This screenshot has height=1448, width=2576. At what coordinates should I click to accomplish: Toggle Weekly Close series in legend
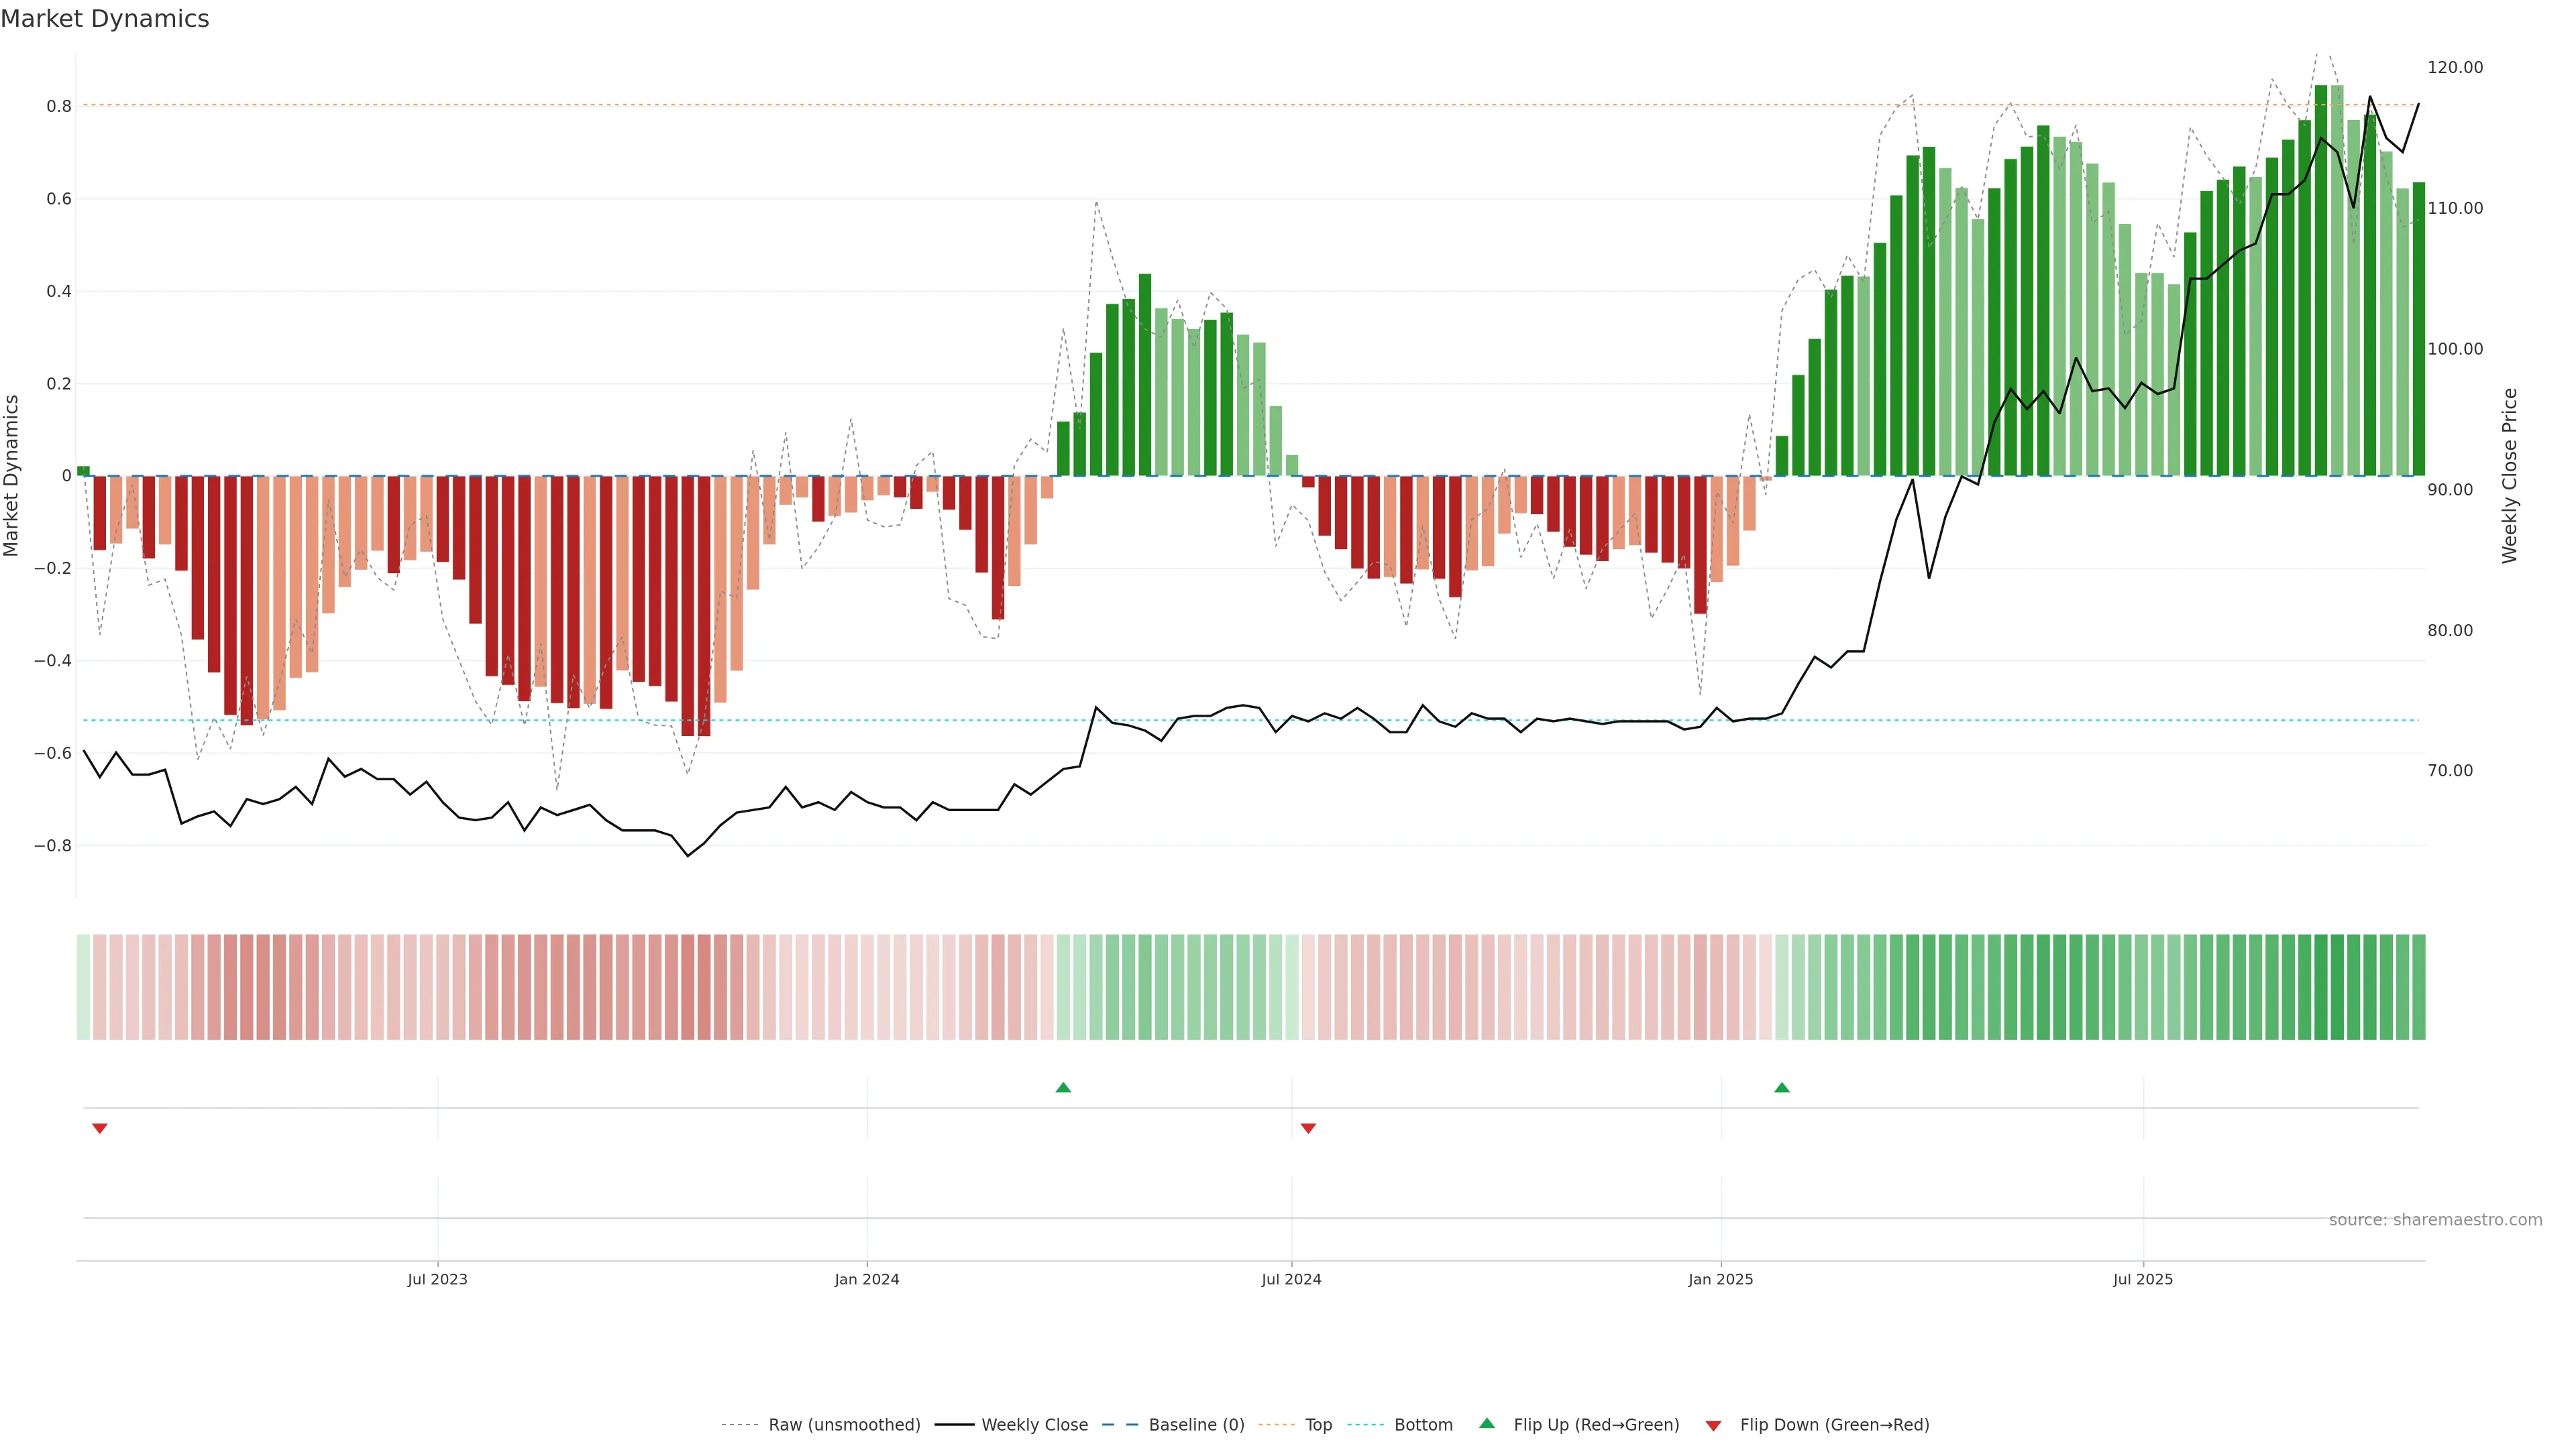click(x=1034, y=1425)
